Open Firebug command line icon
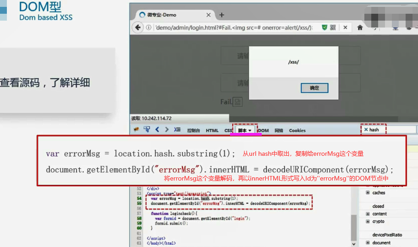418x247 pixels. click(177, 130)
